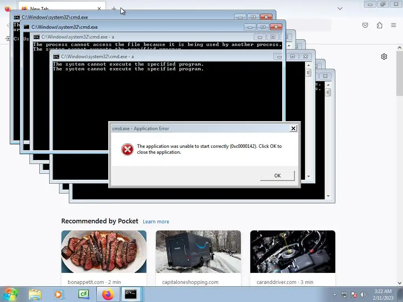Screen dimensions: 403x302
Task: Minimize the backmost cmd.exe window
Action: point(240,17)
